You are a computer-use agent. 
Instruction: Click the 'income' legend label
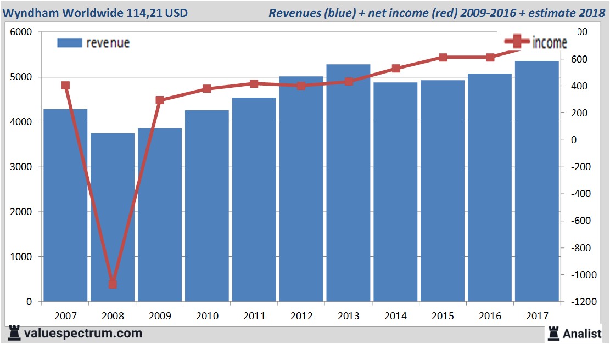[x=549, y=42]
